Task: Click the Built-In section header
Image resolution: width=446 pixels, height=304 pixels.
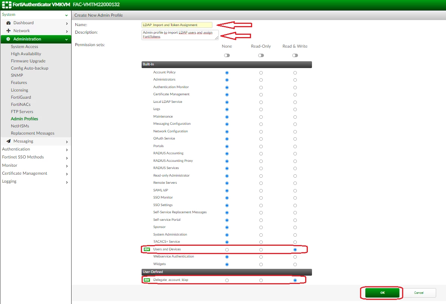Action: pyautogui.click(x=227, y=65)
